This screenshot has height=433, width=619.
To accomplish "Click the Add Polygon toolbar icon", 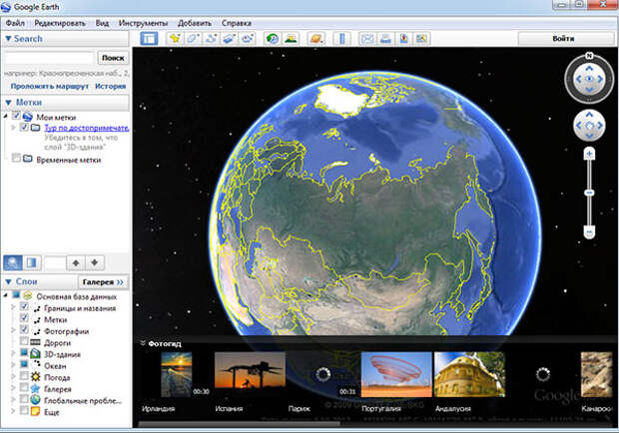I will (193, 38).
